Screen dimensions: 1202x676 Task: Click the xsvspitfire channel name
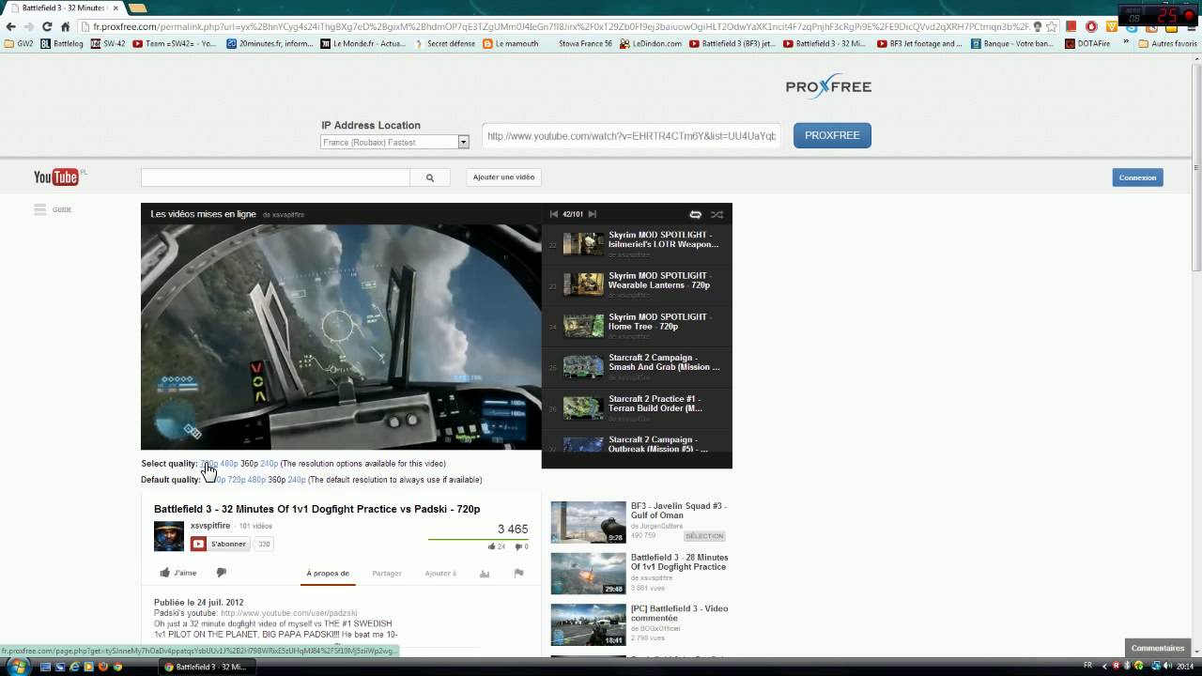pyautogui.click(x=210, y=526)
